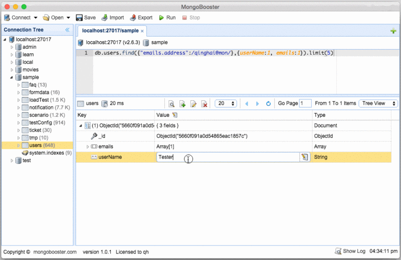Click the view document magnifier icon
Screen dimensions: 401x260
pyautogui.click(x=171, y=104)
